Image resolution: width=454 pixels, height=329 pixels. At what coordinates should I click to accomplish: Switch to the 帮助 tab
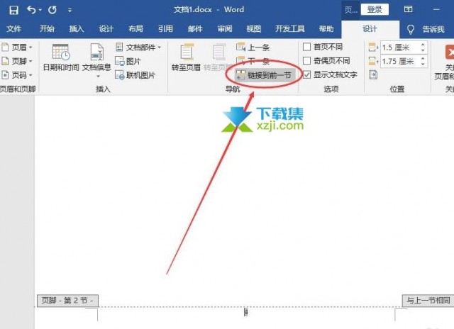point(326,29)
